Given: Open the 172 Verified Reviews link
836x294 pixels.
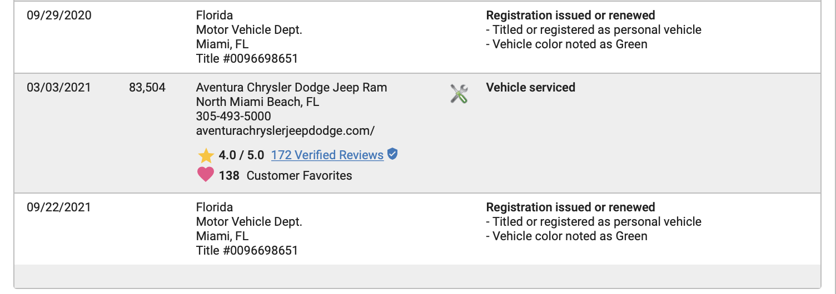Looking at the screenshot, I should (327, 155).
